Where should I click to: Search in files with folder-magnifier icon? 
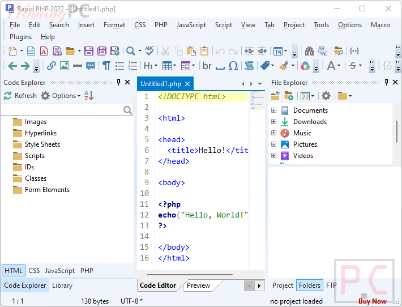click(x=339, y=51)
